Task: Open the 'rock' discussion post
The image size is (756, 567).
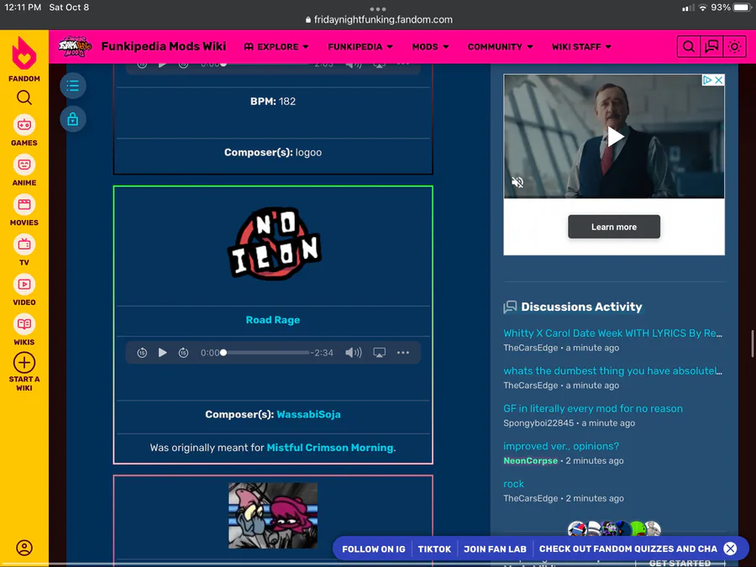Action: [513, 484]
